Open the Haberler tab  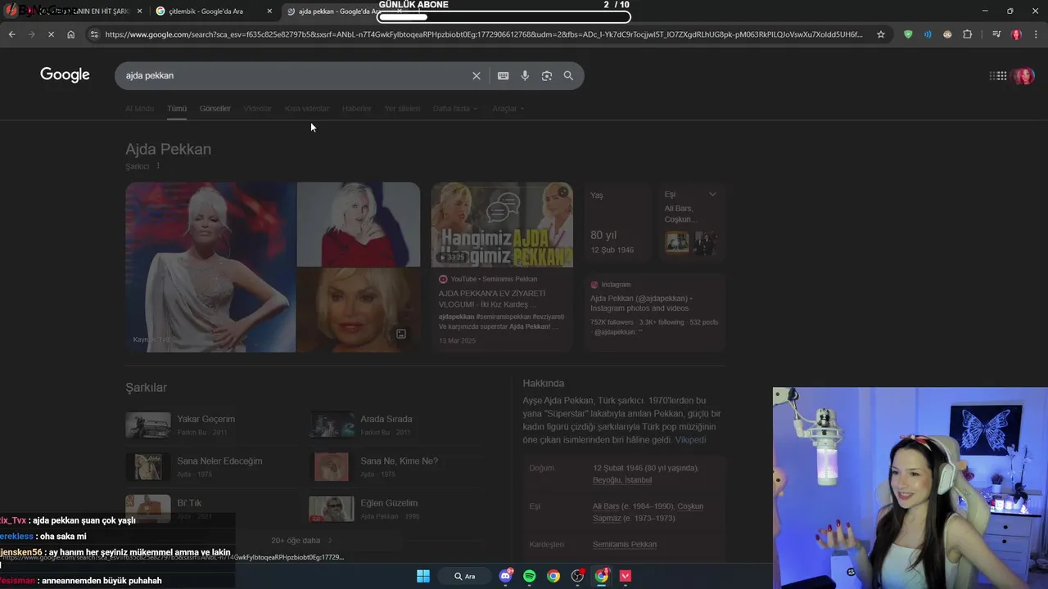(x=357, y=109)
